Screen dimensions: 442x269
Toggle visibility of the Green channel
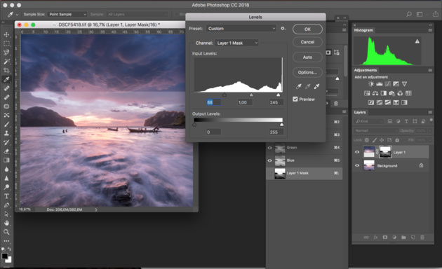coord(270,148)
